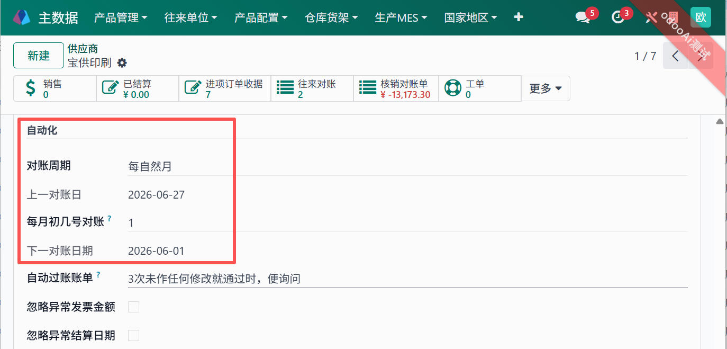Open messages chat bubble icon
The height and width of the screenshot is (349, 727).
click(x=583, y=17)
